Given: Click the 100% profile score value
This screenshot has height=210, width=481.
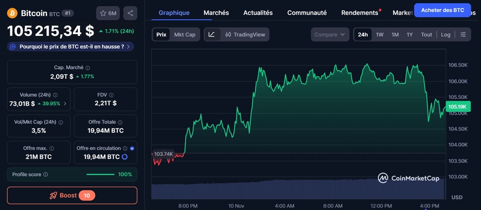Looking at the screenshot, I should pos(125,174).
